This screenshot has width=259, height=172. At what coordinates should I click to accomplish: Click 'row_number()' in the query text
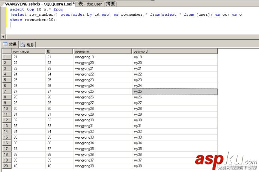44,15
